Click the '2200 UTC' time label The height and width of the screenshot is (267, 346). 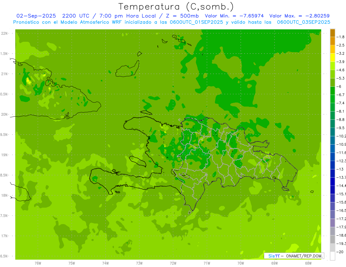(x=75, y=16)
